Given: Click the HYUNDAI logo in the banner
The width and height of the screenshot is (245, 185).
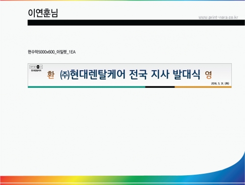Looking at the screenshot, I should tap(36, 67).
